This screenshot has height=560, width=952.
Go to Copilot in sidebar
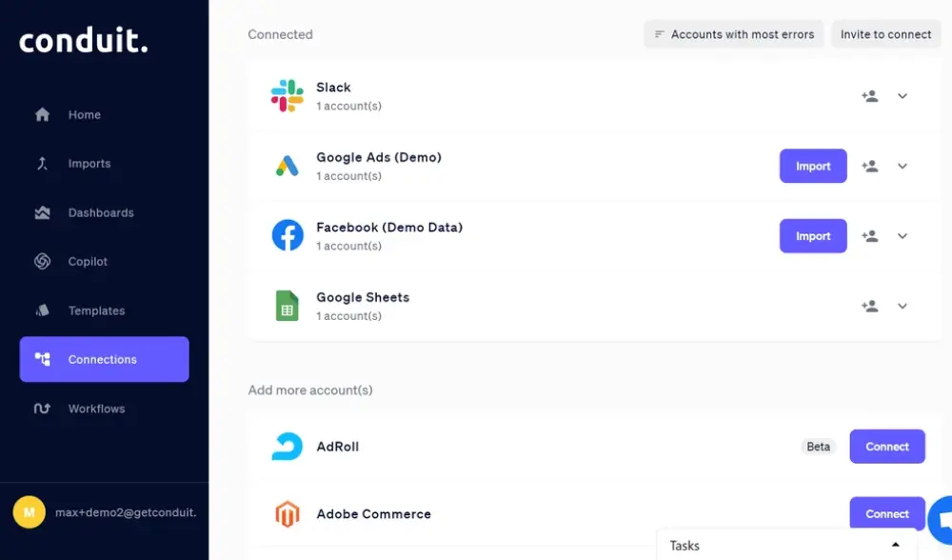coord(88,262)
